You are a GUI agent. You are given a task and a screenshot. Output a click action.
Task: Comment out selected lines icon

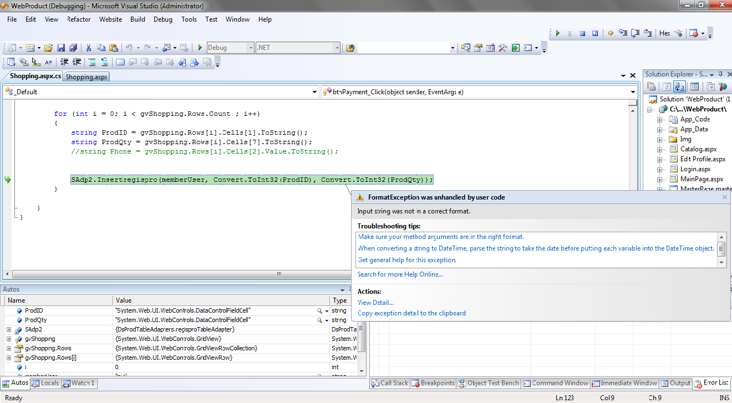click(91, 62)
